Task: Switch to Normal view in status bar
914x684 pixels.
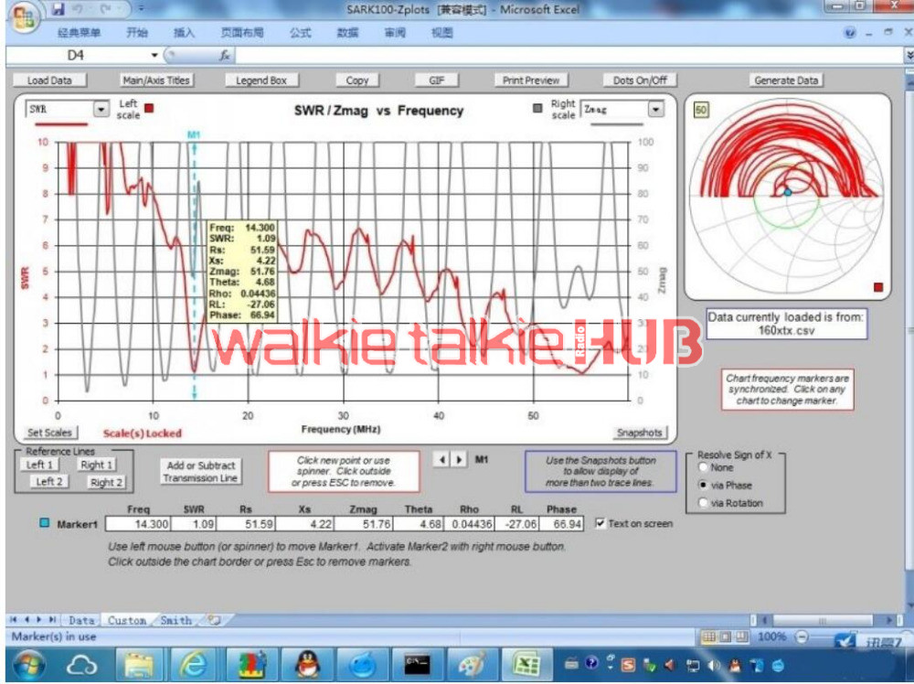Action: tap(708, 637)
